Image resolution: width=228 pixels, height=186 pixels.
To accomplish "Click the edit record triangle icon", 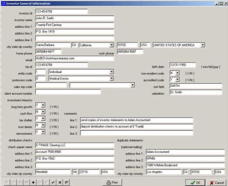I will (x=46, y=182).
